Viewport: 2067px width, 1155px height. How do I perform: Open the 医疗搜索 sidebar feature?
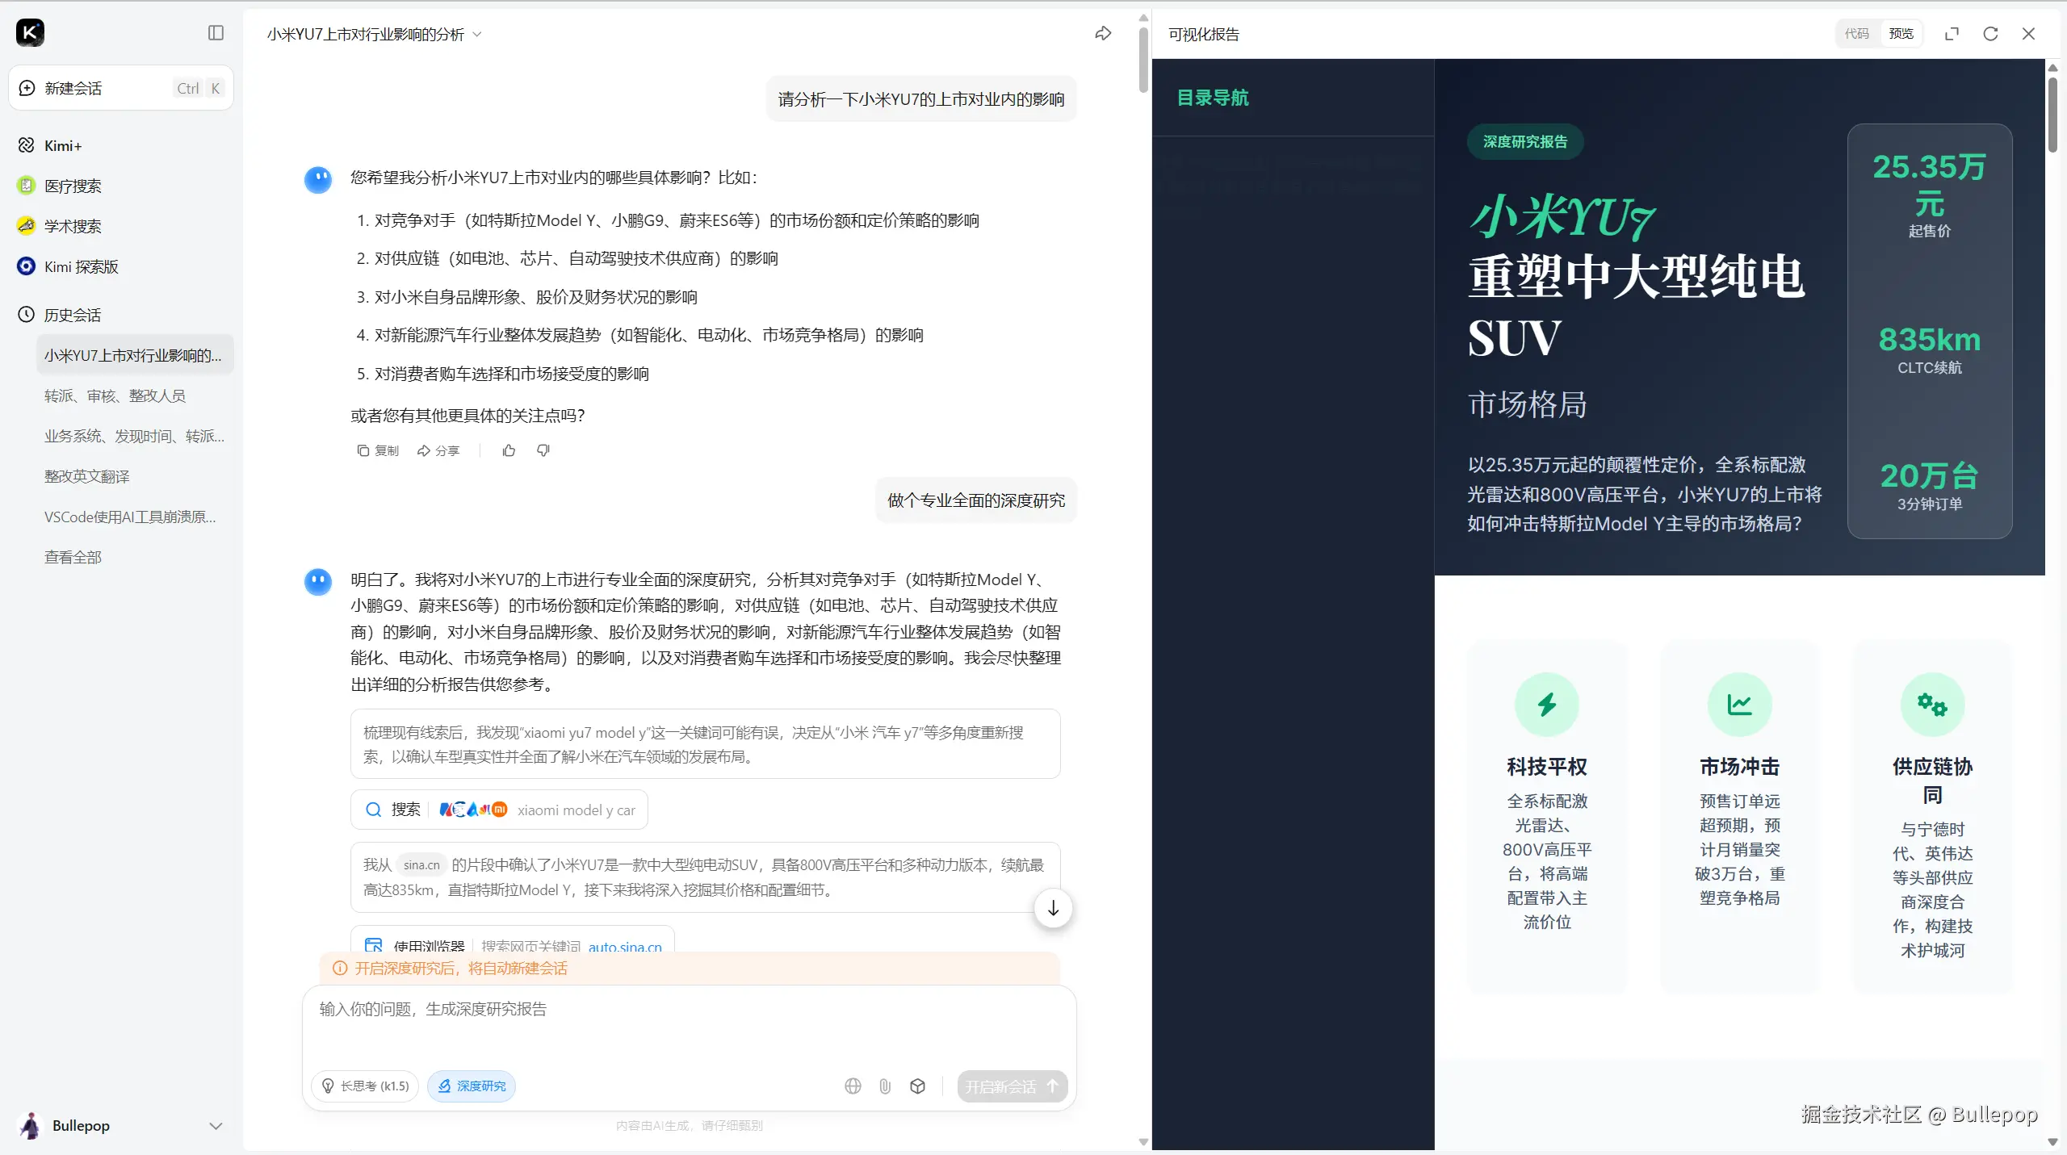point(73,186)
